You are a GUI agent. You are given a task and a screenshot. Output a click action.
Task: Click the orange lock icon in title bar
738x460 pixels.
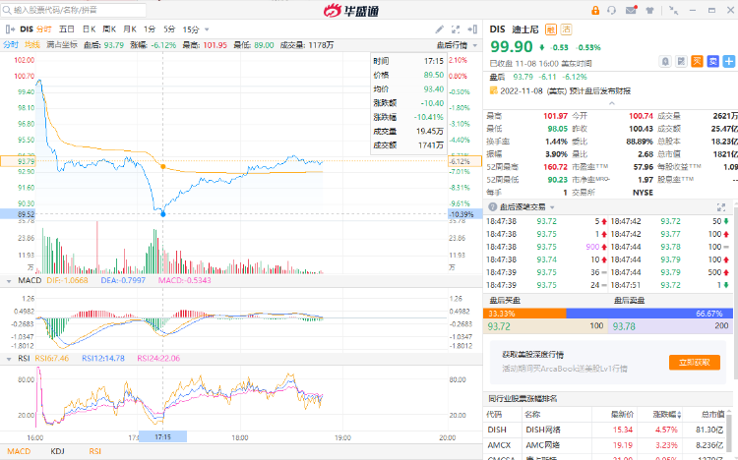click(x=595, y=10)
